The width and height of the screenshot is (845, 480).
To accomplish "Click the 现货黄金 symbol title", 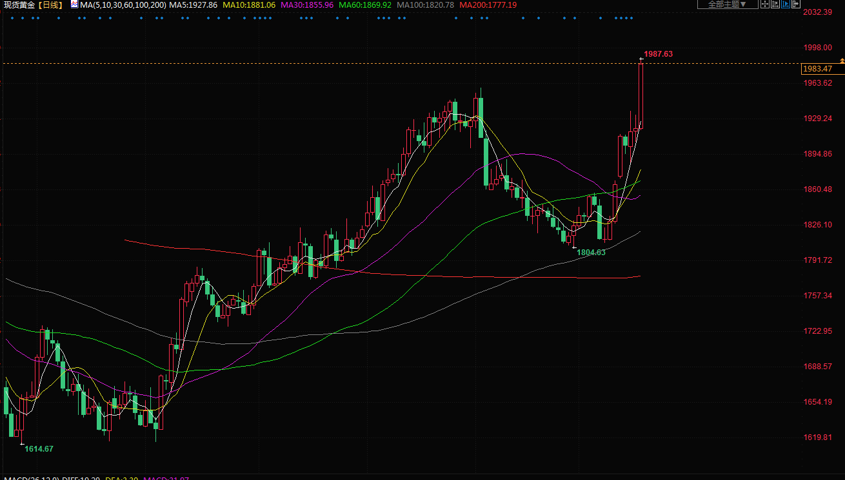I will tap(19, 5).
